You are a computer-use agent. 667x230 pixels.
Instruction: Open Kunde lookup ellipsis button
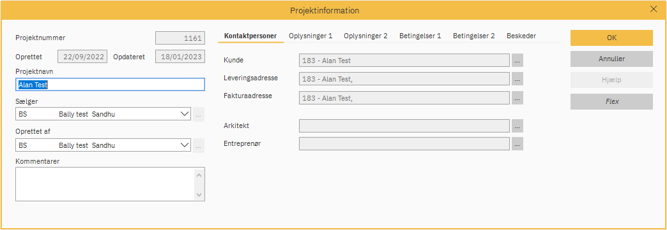point(517,61)
